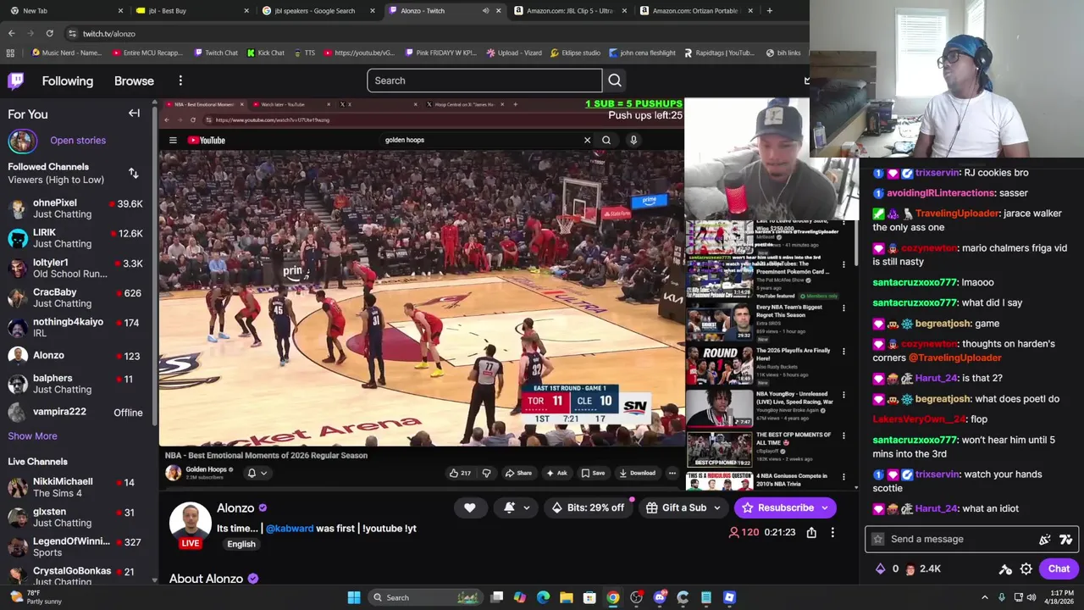This screenshot has width=1084, height=610.
Task: Open the Windows Start menu
Action: click(x=354, y=597)
